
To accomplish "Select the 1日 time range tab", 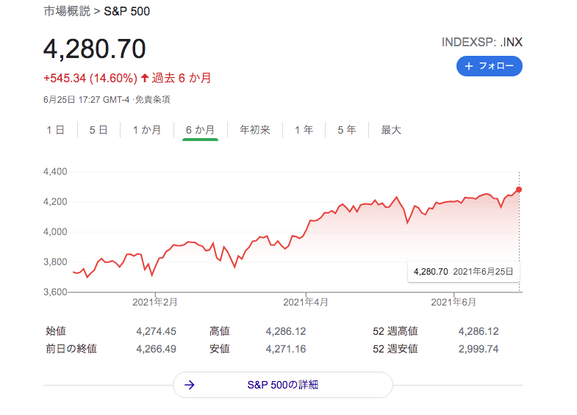I will point(55,130).
